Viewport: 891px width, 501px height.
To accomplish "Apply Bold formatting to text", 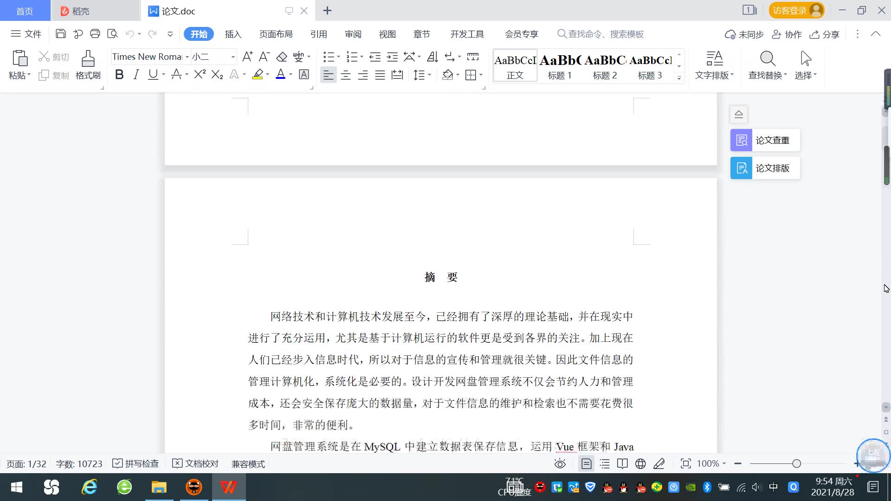I will 119,75.
